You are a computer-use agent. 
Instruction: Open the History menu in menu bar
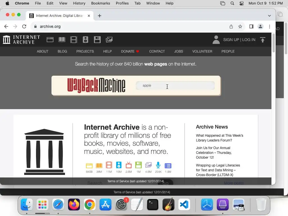point(79,3)
